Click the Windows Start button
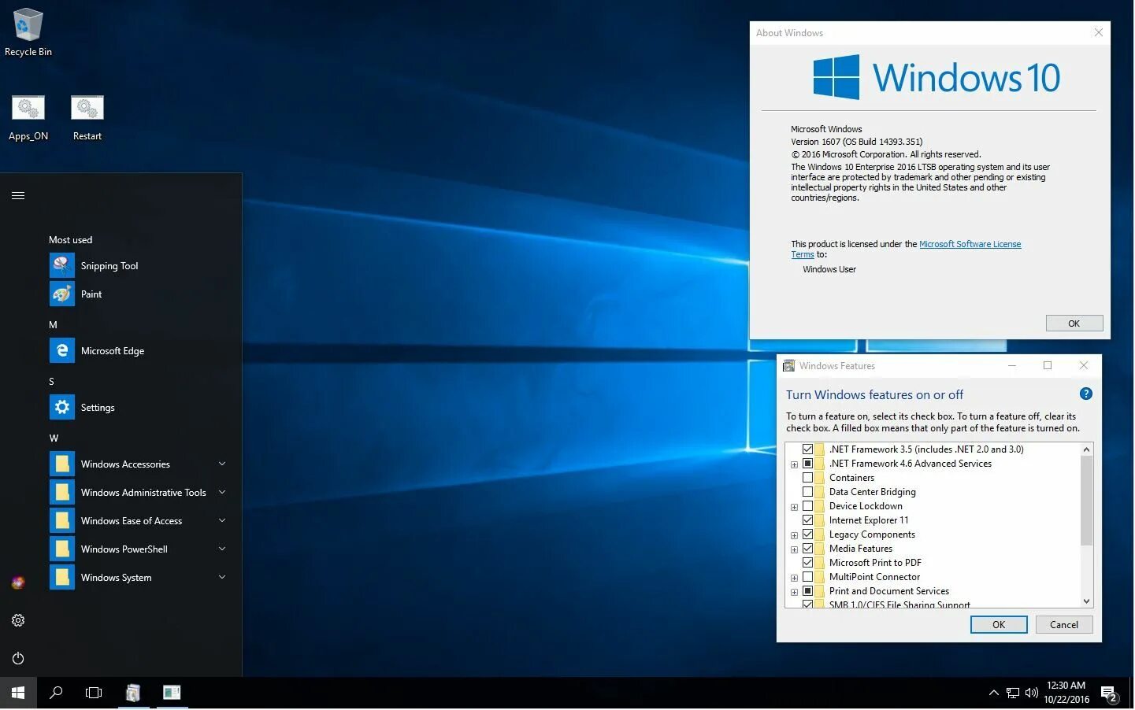The height and width of the screenshot is (710, 1135). point(18,693)
